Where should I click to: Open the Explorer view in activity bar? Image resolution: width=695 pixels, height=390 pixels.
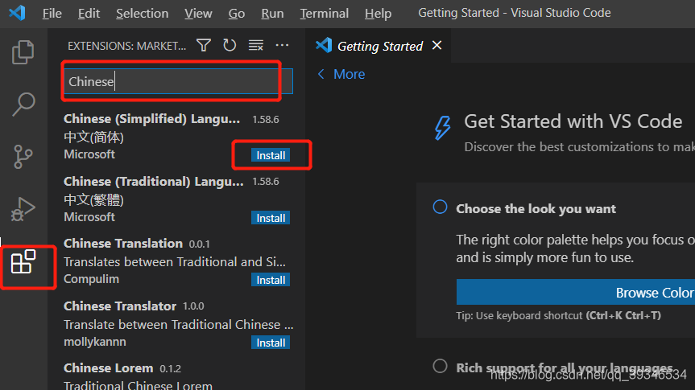point(23,53)
